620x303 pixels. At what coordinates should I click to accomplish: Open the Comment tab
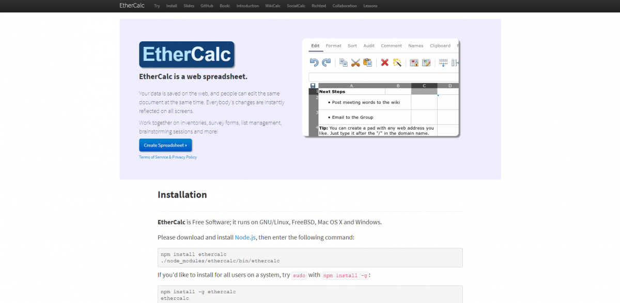391,46
